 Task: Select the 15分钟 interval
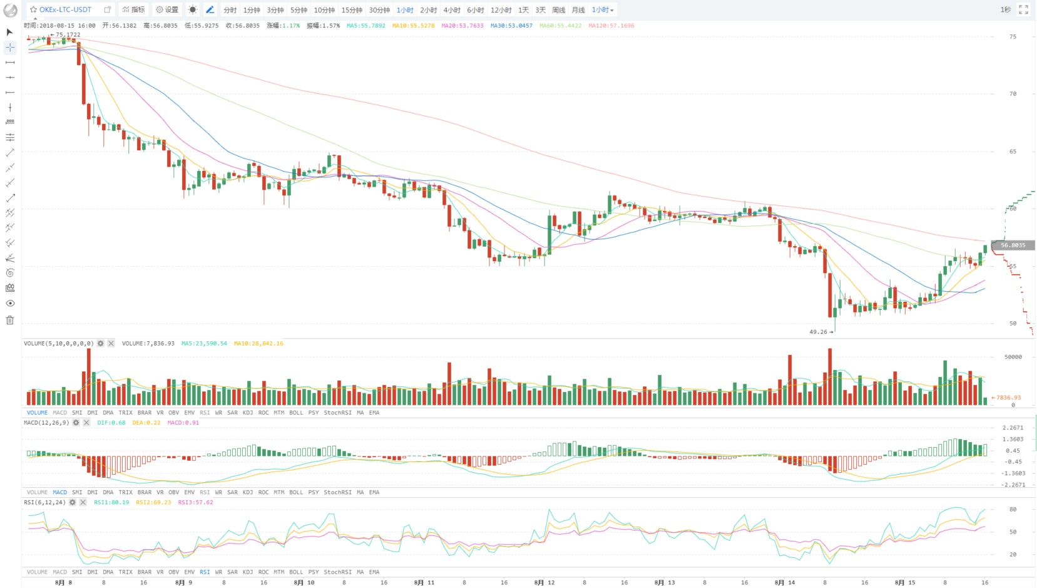point(352,10)
